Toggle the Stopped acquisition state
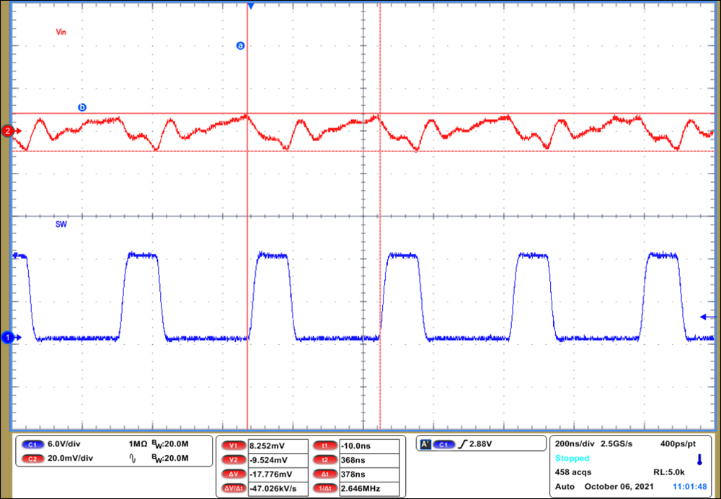 click(572, 458)
